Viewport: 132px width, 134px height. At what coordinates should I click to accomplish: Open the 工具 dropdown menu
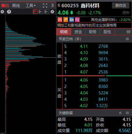click(31, 6)
